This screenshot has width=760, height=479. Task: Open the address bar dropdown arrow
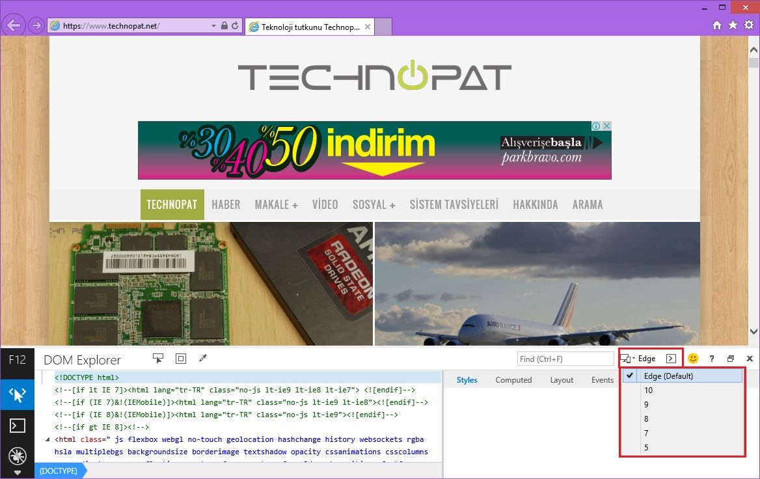point(213,25)
